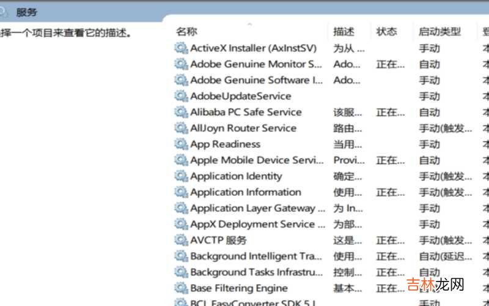Click the gear icon beside AdobeUpdateService
489x306 pixels.
[181, 96]
